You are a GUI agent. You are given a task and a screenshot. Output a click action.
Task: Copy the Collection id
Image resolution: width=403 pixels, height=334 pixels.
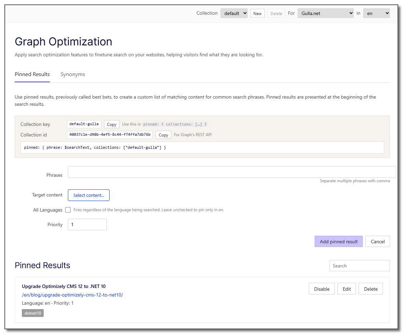(x=163, y=135)
